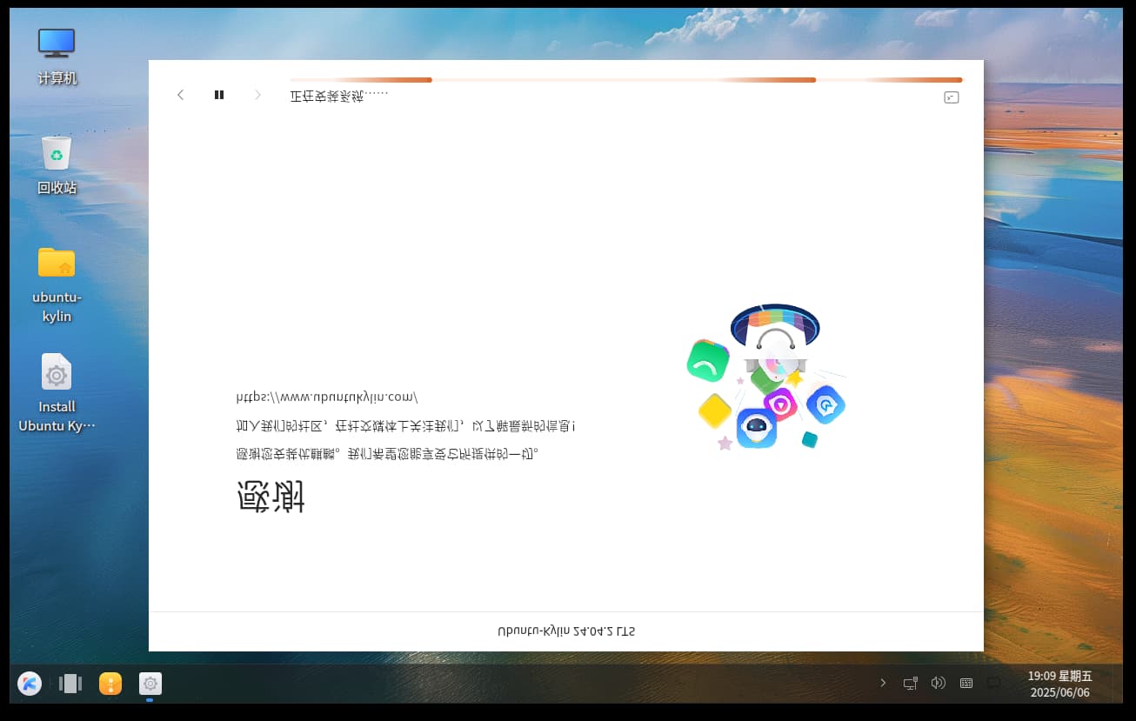The image size is (1136, 721).
Task: Pause the installer slideshow
Action: (x=219, y=95)
